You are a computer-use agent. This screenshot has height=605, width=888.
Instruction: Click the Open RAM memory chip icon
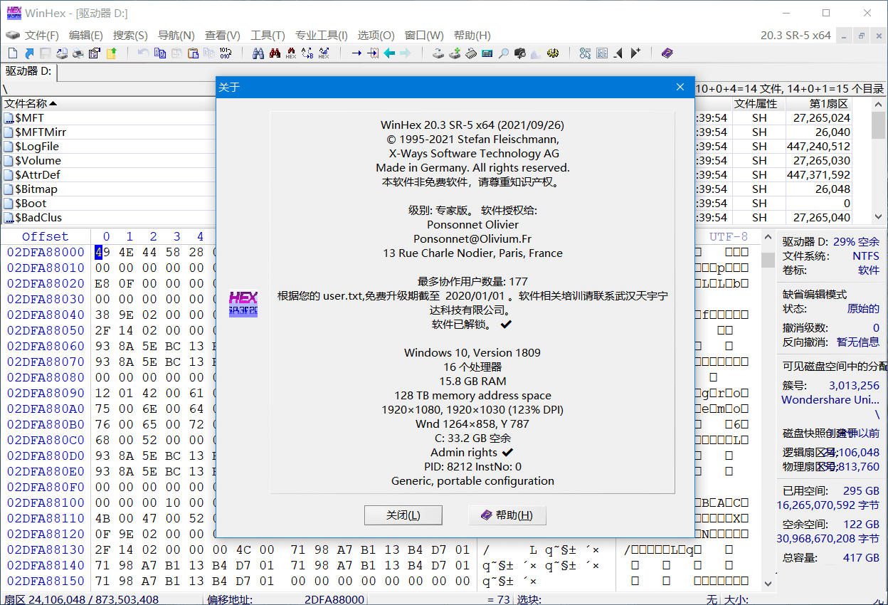(x=471, y=53)
